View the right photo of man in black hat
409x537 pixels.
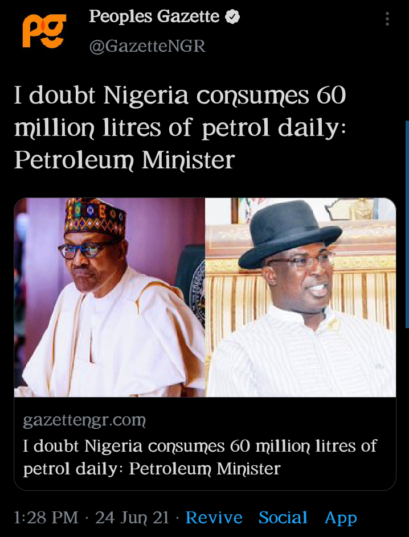click(x=300, y=298)
